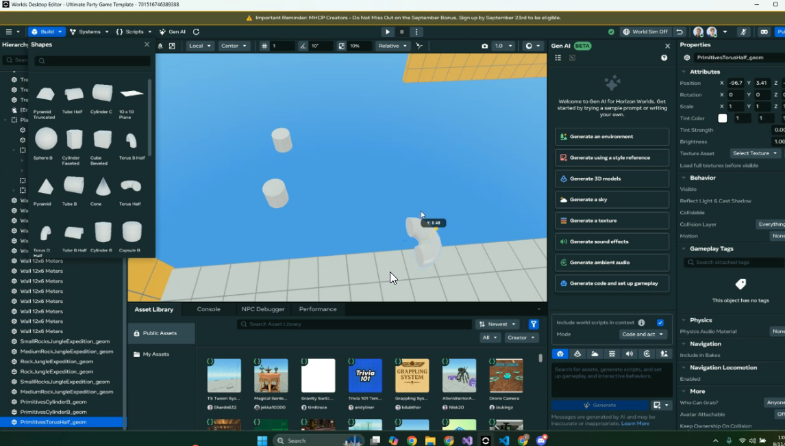Open the Newest sort dropdown
This screenshot has width=785, height=446.
click(497, 324)
